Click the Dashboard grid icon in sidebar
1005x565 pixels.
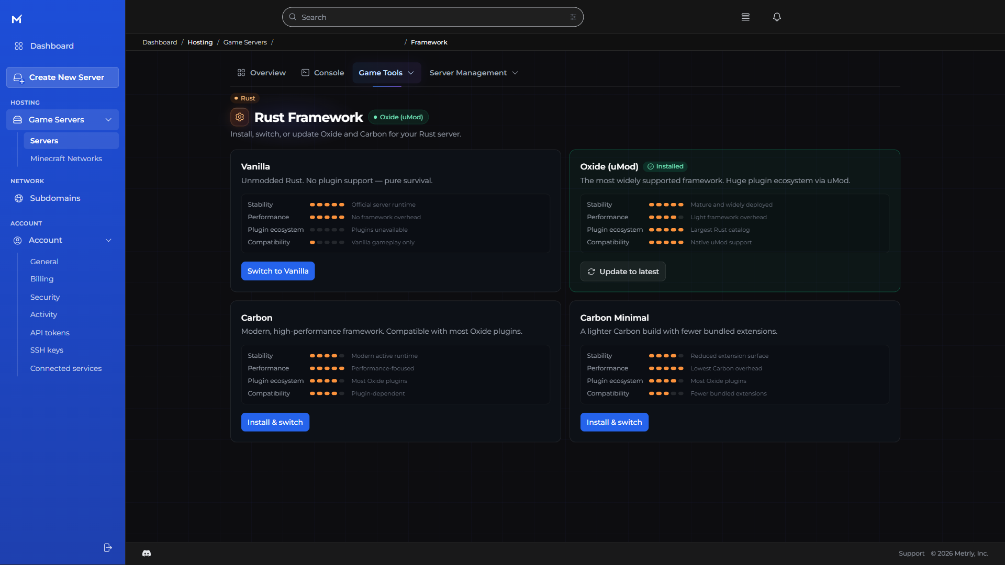pyautogui.click(x=19, y=46)
